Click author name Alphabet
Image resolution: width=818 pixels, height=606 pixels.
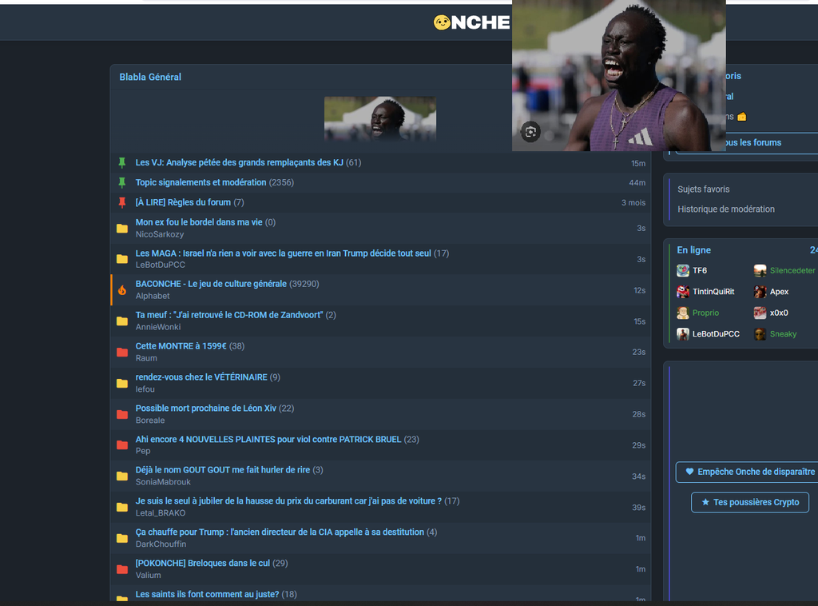153,296
